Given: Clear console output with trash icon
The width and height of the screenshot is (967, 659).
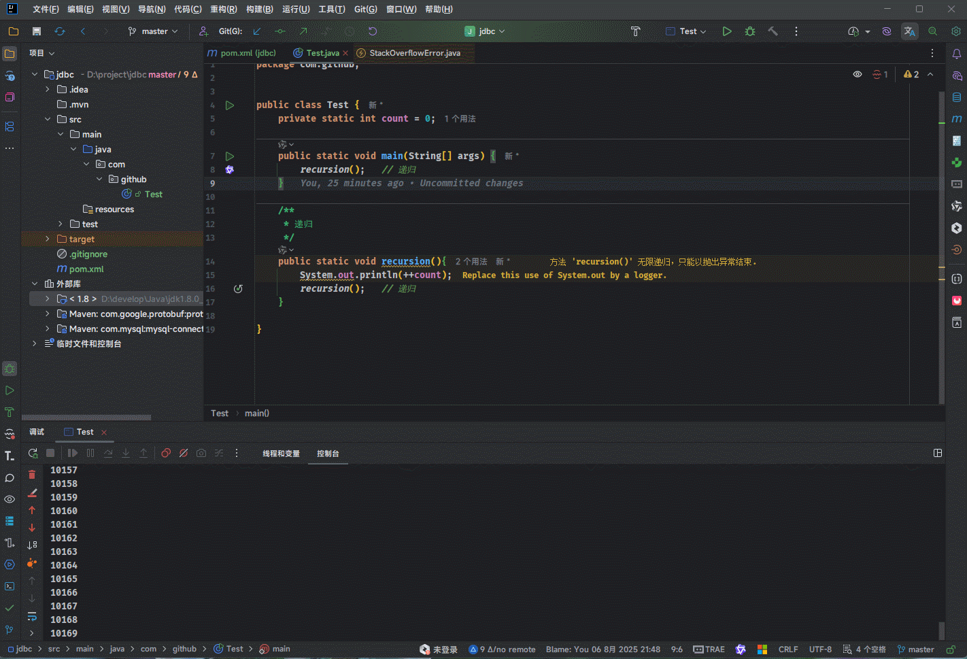Looking at the screenshot, I should point(32,475).
